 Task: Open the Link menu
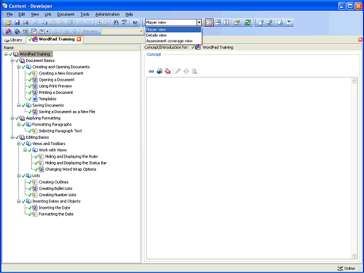pyautogui.click(x=48, y=14)
